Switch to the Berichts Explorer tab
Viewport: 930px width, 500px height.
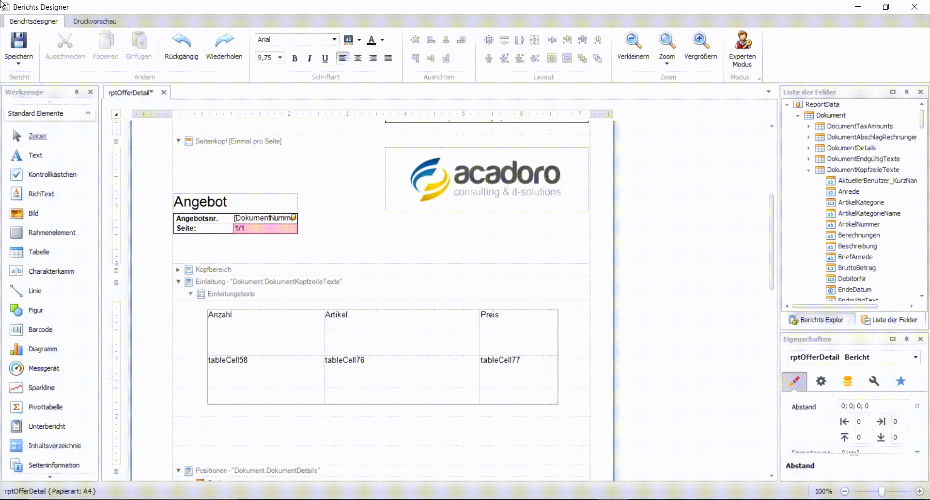click(x=819, y=320)
